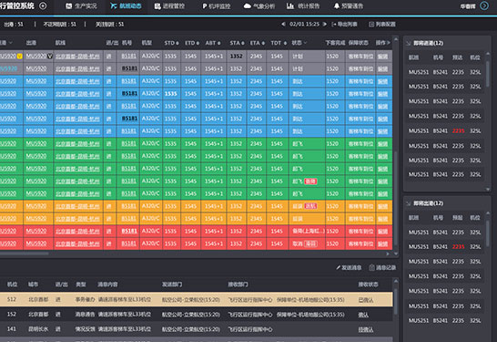Click the 确认 link in row 152
The width and height of the screenshot is (497, 342).
pyautogui.click(x=363, y=315)
